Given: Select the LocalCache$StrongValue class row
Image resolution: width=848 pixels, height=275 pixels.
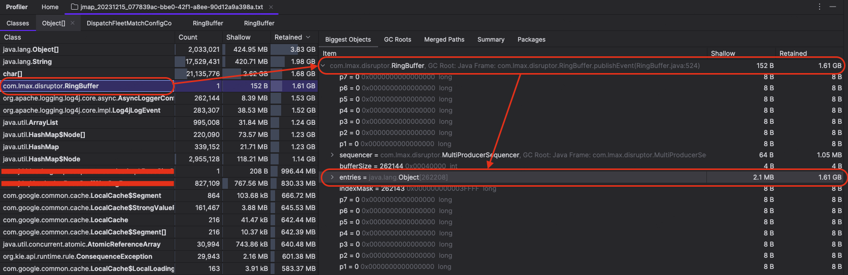Looking at the screenshot, I should [159, 208].
